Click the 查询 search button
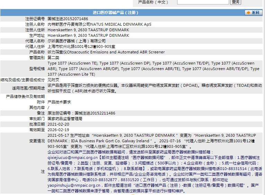Screen dimensions: 265x195 point(236,2)
